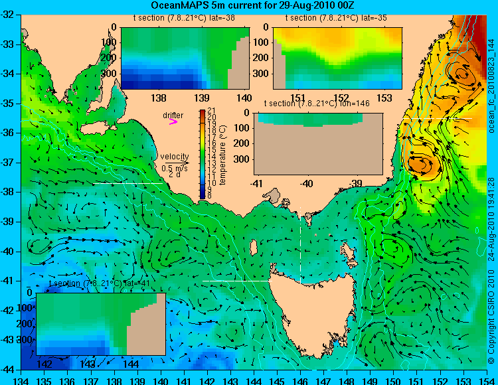
Task: Click King Island northwest of Tasmania
Action: tap(254, 248)
